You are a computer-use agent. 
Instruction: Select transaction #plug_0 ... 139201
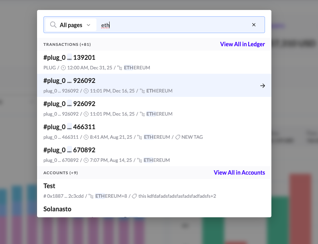(x=69, y=57)
